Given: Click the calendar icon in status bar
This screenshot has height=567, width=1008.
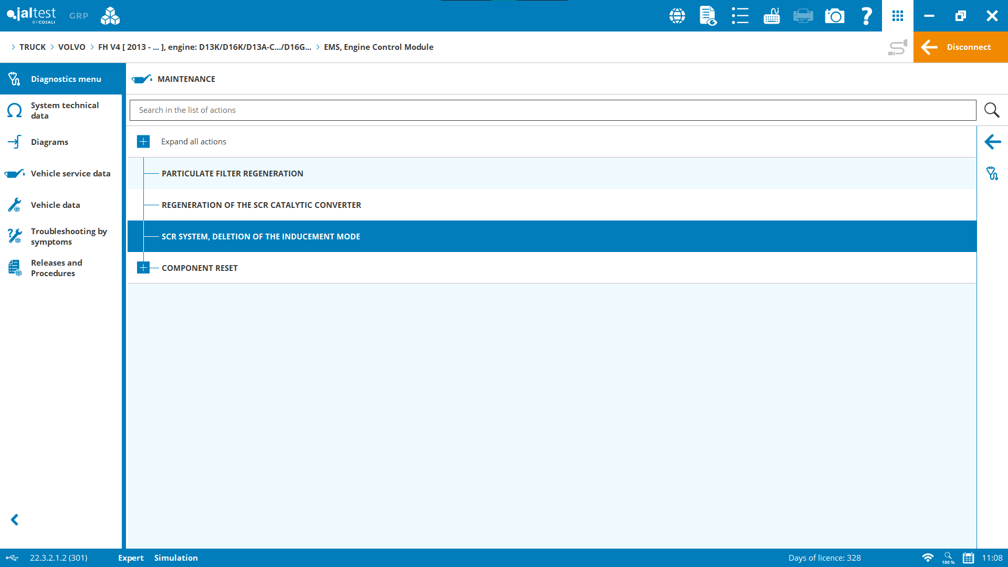Looking at the screenshot, I should (969, 558).
